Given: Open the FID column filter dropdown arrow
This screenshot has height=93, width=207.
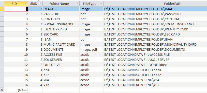Looking at the screenshot, I should coord(26,4).
